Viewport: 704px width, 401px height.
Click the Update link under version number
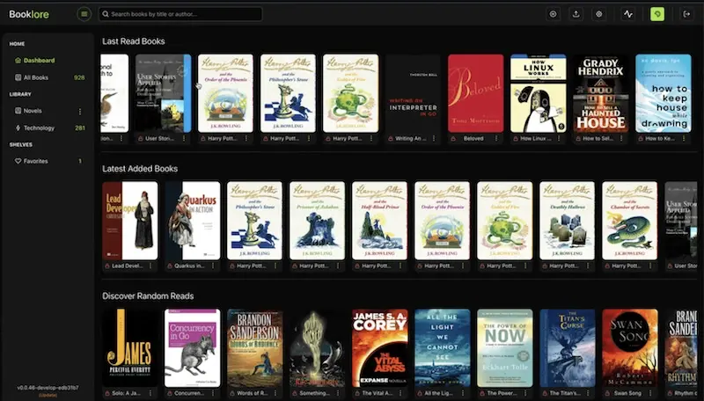click(48, 395)
